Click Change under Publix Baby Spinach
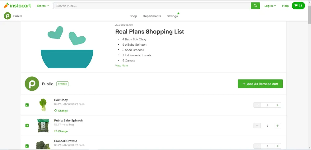 pos(61,131)
